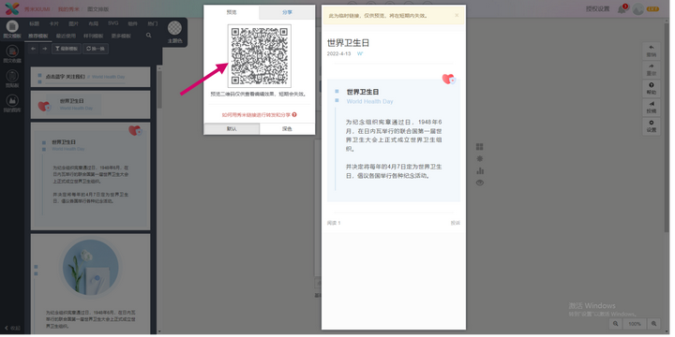This screenshot has width=675, height=337.
Task: Select the 深色 dark preview theme
Action: coord(287,129)
